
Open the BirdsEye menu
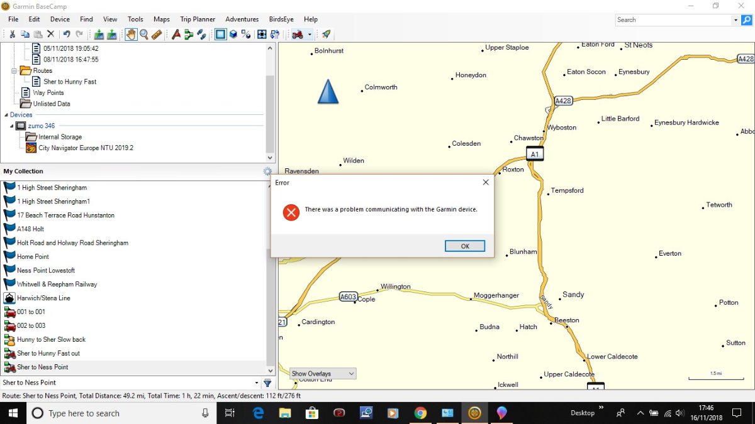pos(281,19)
